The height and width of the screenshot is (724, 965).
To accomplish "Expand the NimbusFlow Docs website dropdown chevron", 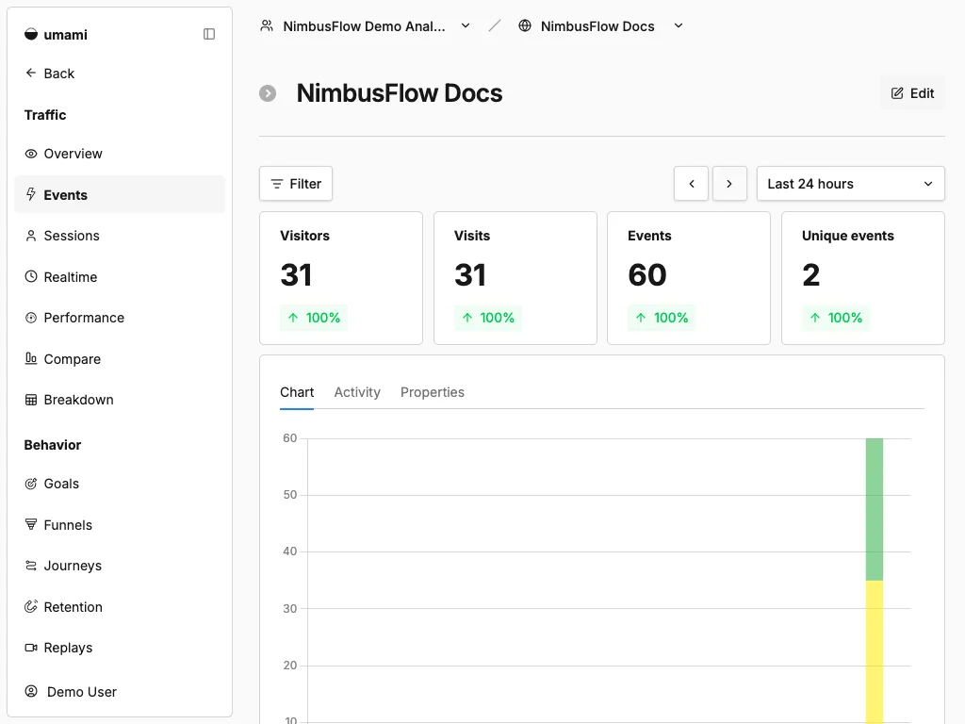I will point(679,25).
